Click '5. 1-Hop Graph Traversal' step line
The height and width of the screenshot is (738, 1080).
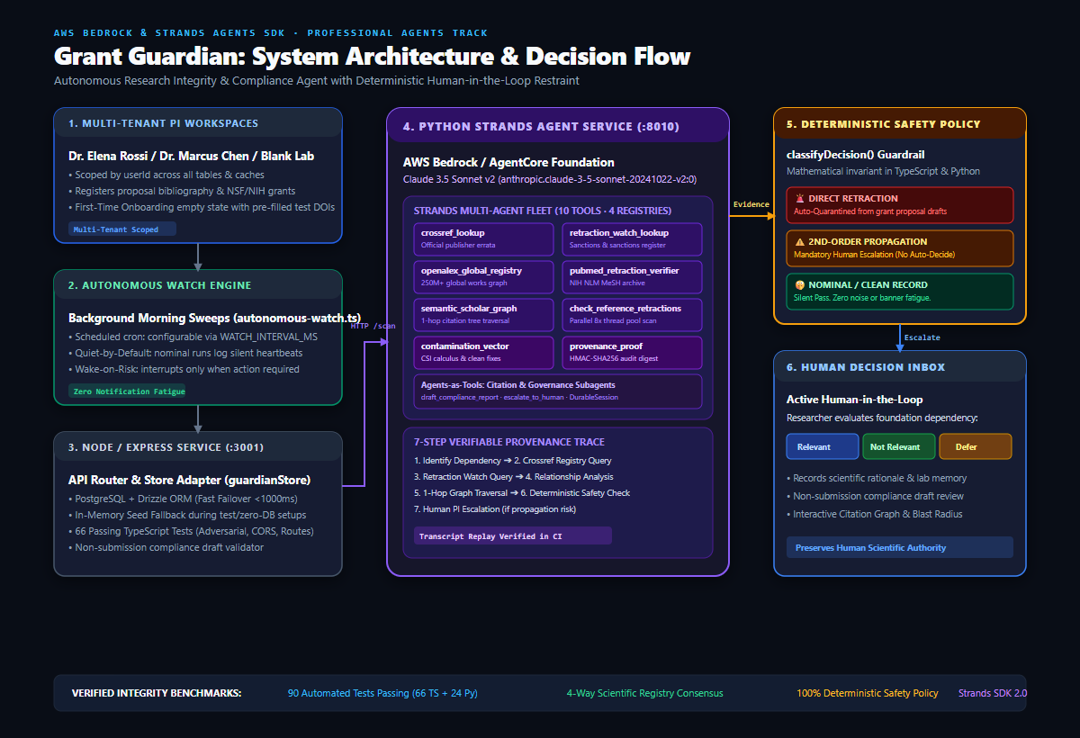pos(522,492)
